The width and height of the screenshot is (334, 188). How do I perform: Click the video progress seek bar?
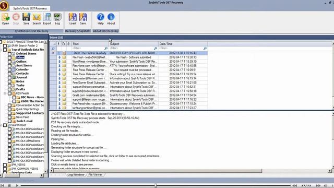point(156,186)
